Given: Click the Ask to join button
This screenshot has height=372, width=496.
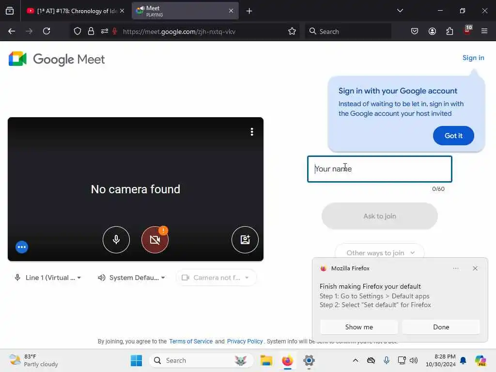Looking at the screenshot, I should 380,216.
